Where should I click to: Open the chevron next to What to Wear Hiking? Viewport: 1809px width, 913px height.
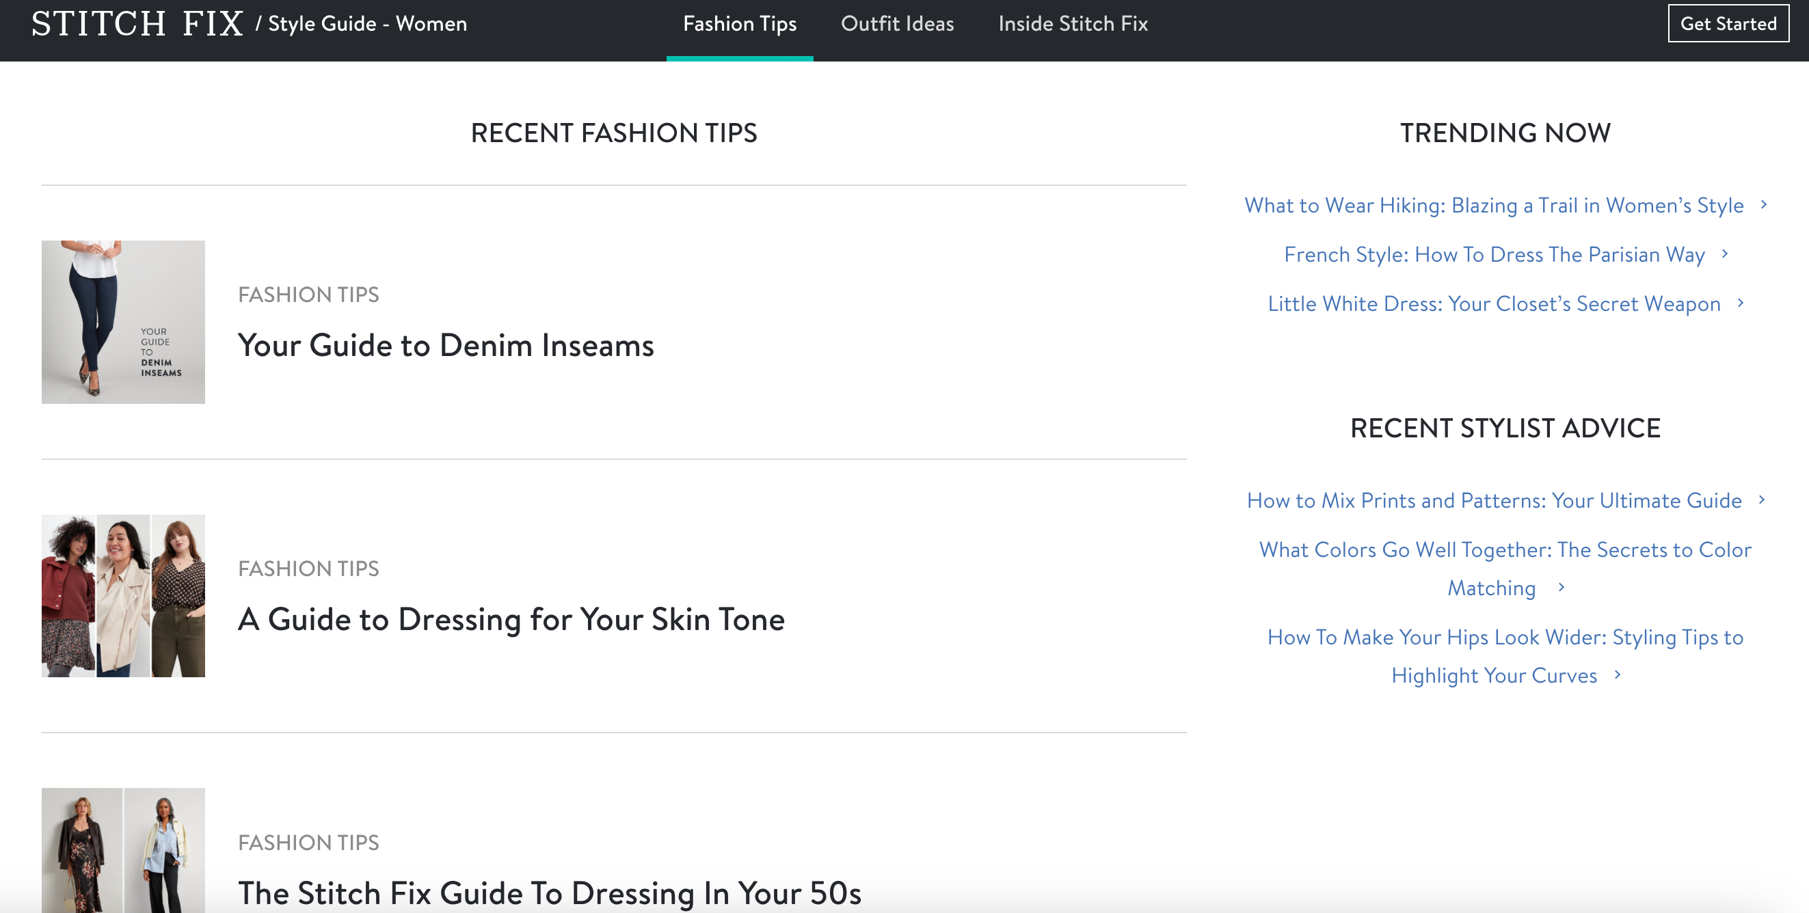(x=1765, y=205)
